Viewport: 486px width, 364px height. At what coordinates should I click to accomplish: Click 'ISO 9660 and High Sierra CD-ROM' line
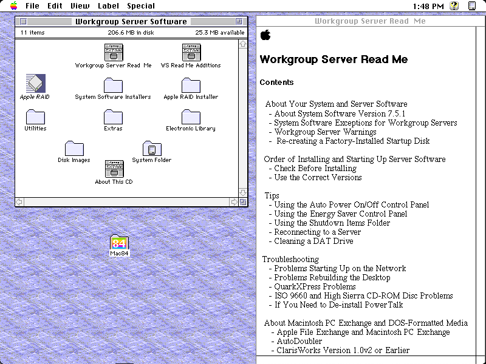[x=363, y=295]
